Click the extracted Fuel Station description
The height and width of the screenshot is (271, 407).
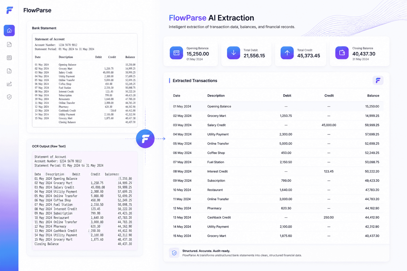pyautogui.click(x=216, y=162)
